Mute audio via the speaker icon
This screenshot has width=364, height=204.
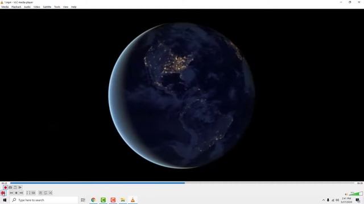coord(346,194)
